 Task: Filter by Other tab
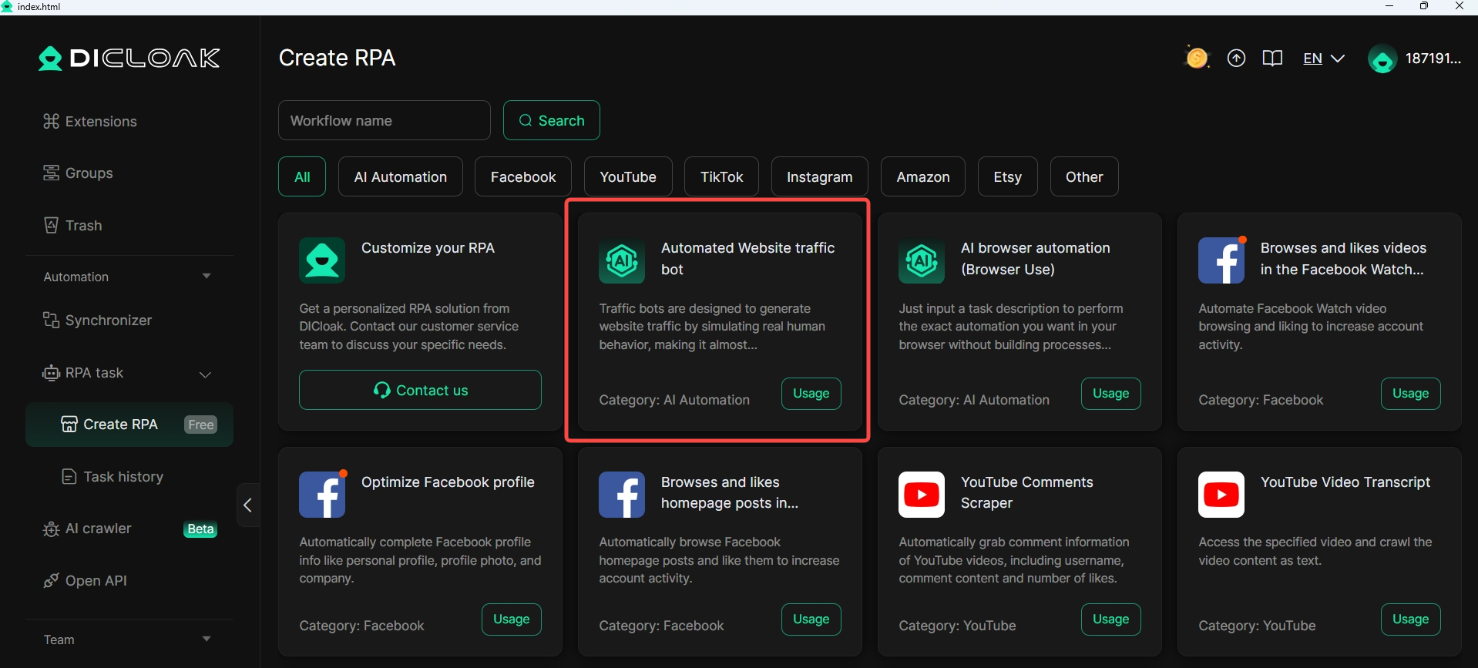point(1084,176)
